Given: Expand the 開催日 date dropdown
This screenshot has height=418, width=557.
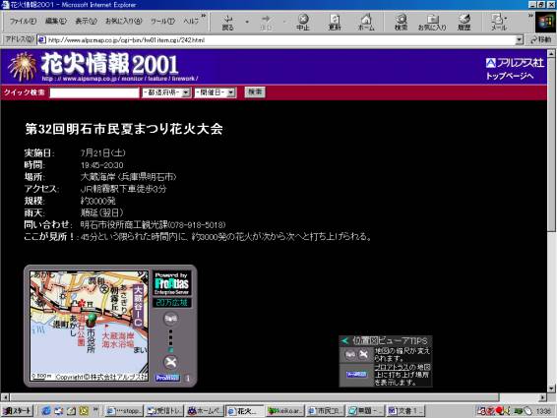Looking at the screenshot, I should coord(215,92).
